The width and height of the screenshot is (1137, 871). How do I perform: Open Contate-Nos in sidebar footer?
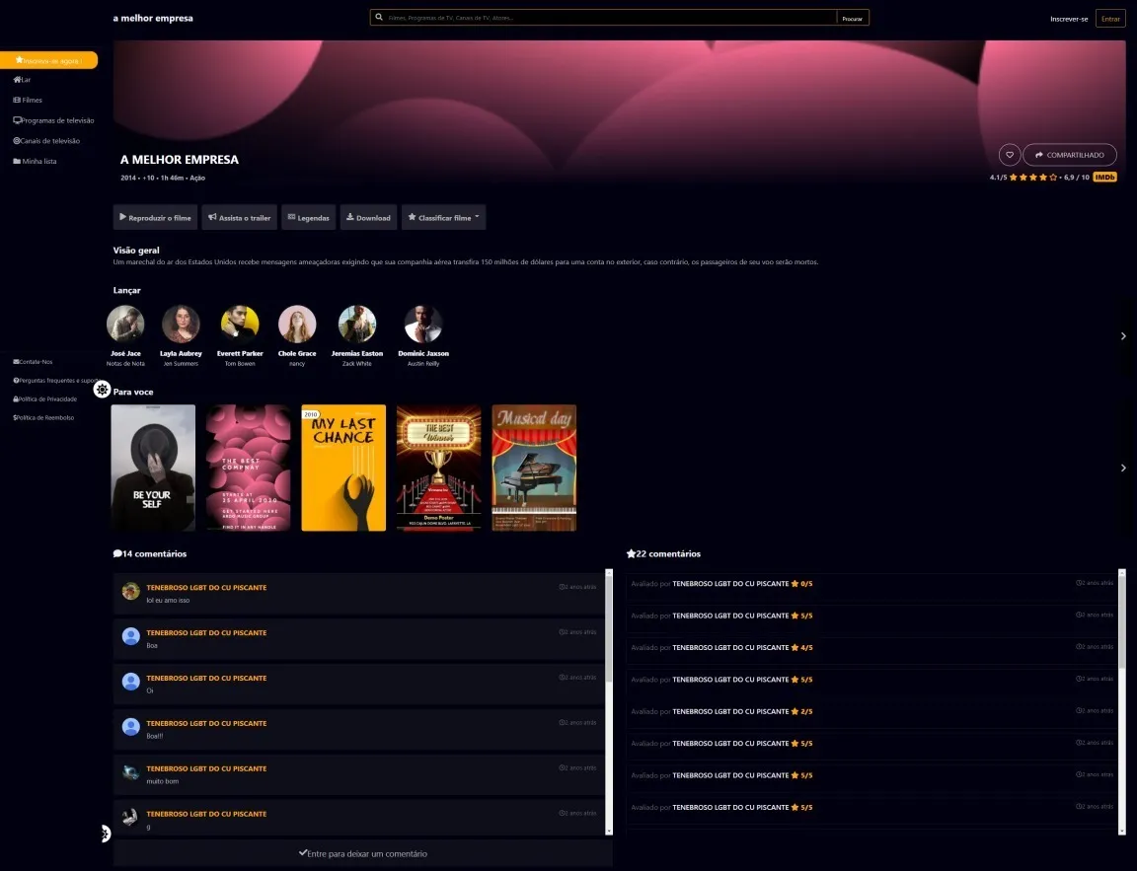[33, 362]
